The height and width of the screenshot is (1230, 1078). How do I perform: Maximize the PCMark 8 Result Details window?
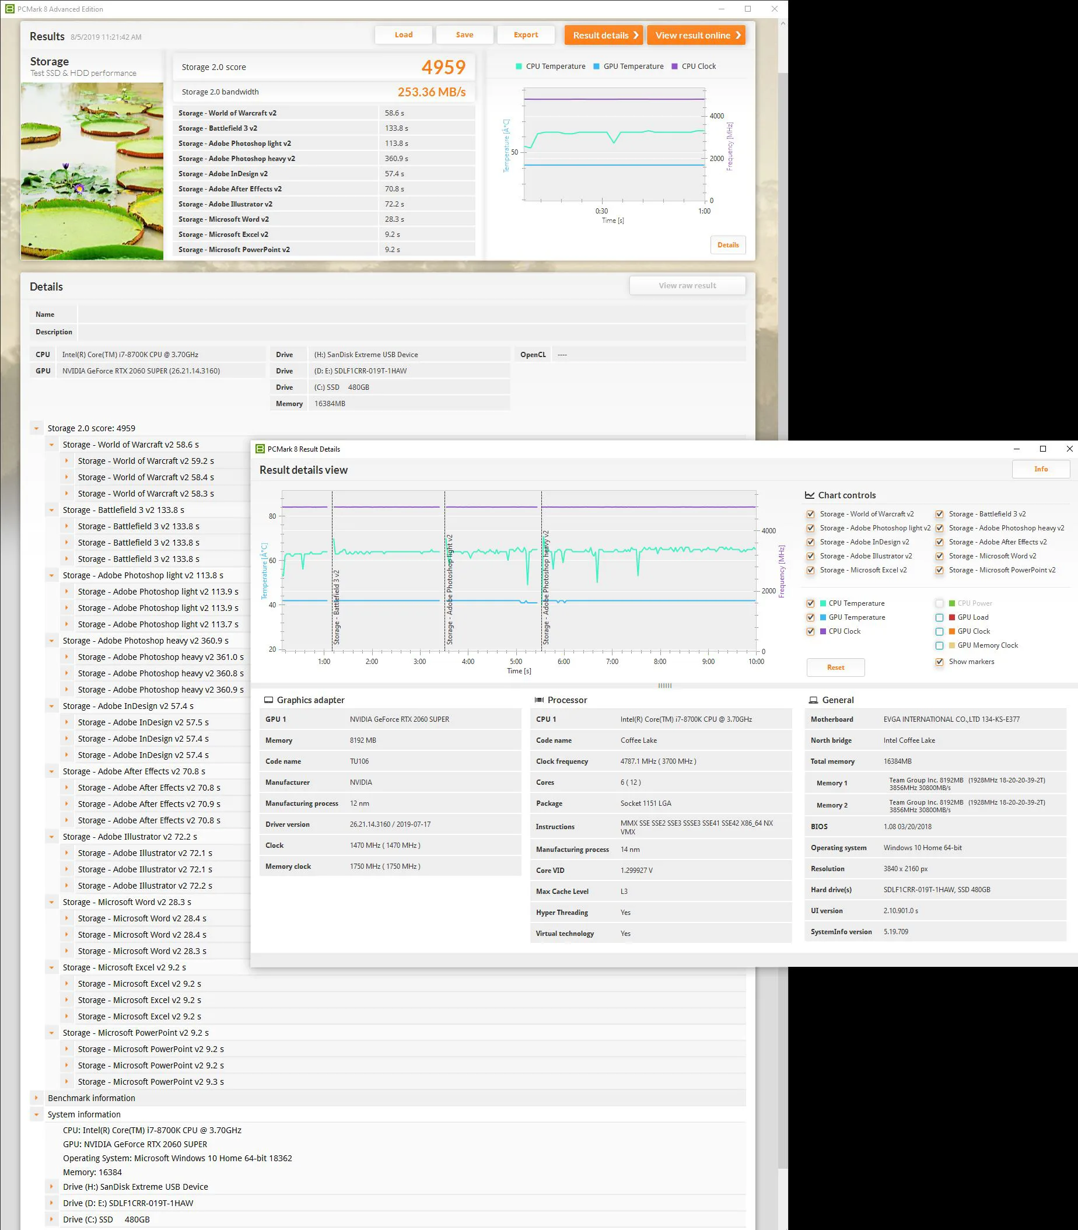tap(1043, 449)
